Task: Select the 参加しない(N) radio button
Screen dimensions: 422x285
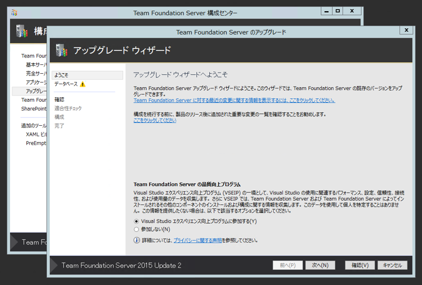Action: pyautogui.click(x=137, y=229)
